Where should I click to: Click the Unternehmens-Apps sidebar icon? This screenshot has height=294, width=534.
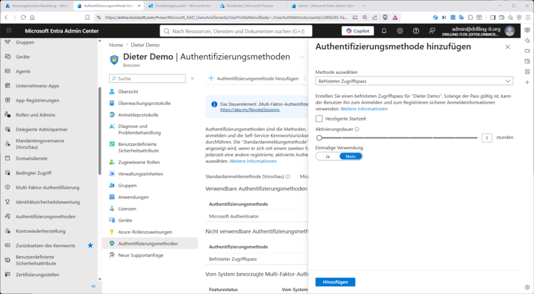(x=8, y=86)
